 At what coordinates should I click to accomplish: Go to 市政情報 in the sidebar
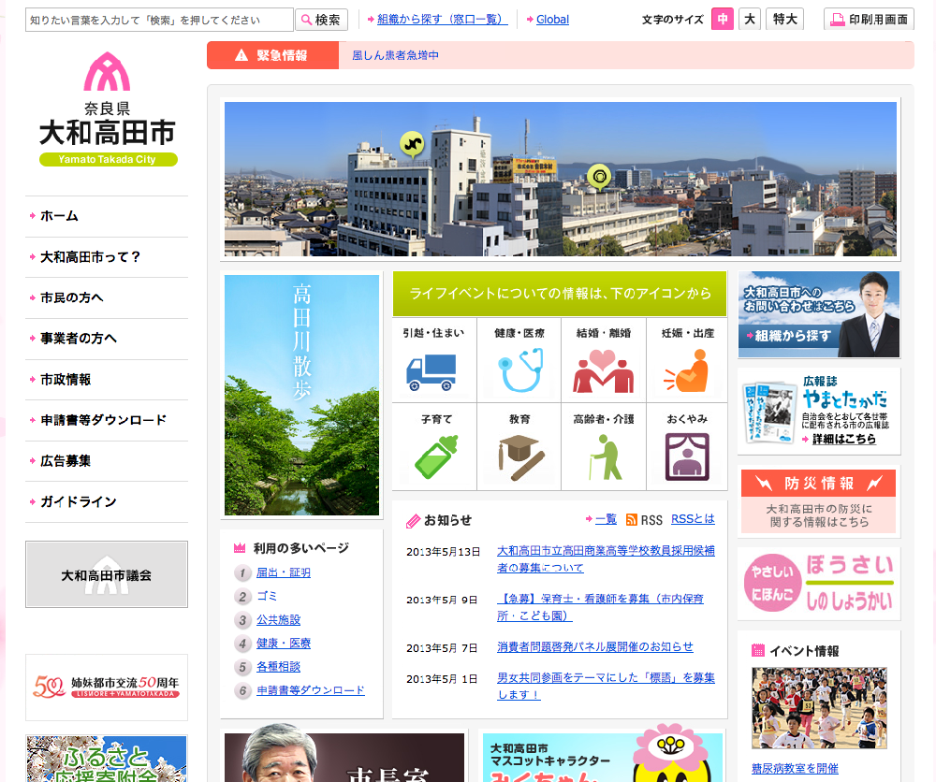click(66, 380)
